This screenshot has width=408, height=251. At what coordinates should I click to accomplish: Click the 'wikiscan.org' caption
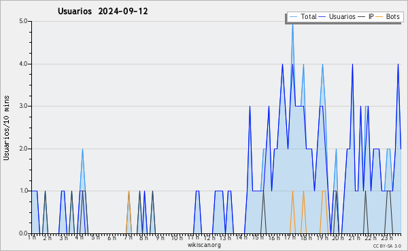(x=204, y=245)
